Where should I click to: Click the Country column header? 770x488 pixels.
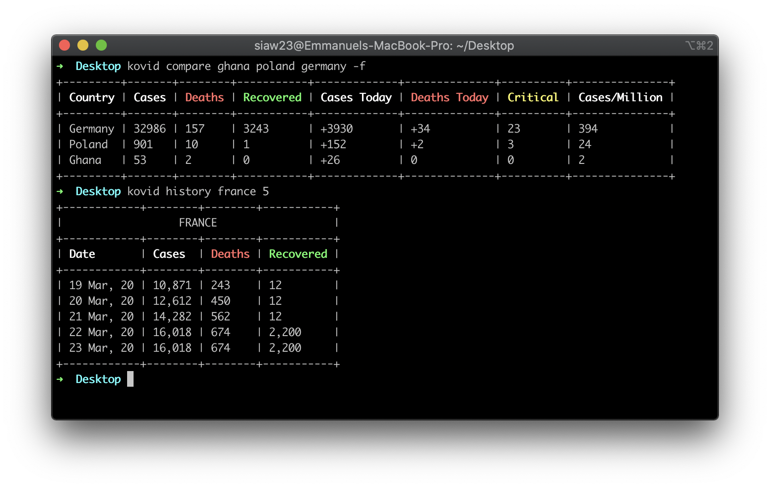(92, 98)
